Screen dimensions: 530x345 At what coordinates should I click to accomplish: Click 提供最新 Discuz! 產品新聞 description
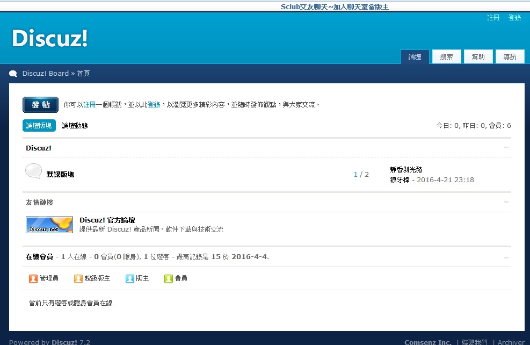click(x=151, y=229)
